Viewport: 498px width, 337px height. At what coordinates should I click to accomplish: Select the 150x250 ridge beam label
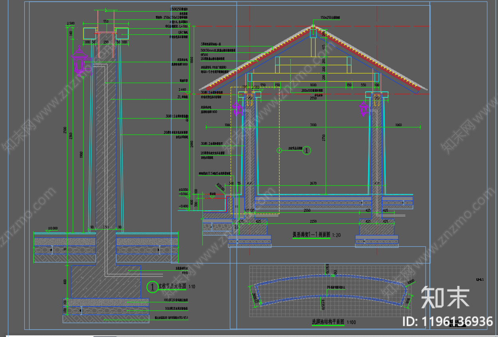coord(330,18)
